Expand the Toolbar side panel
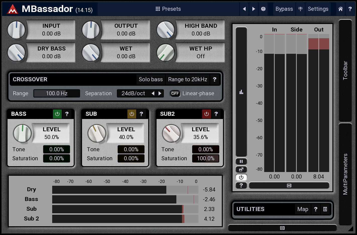 click(x=345, y=70)
